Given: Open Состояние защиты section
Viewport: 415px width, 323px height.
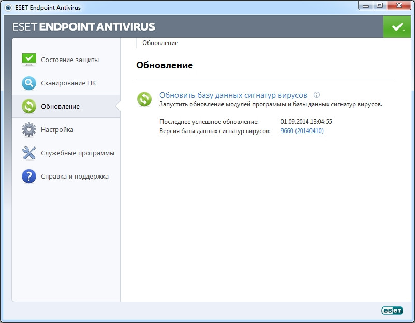Looking at the screenshot, I should 66,60.
